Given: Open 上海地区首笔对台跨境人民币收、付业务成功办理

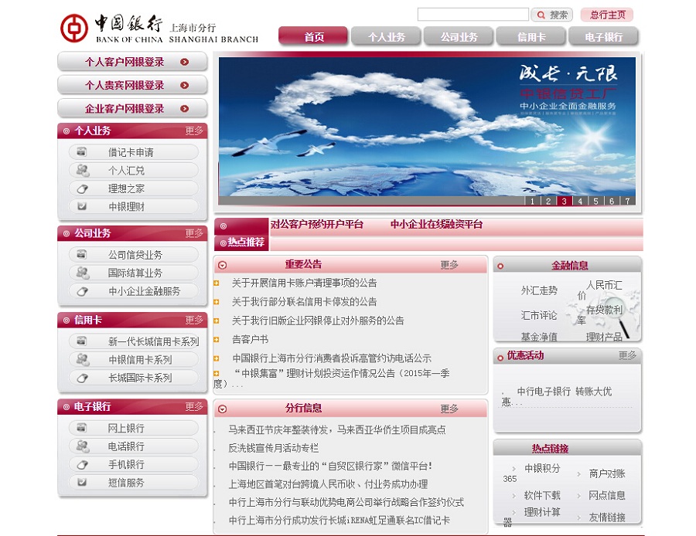Looking at the screenshot, I should [x=328, y=484].
